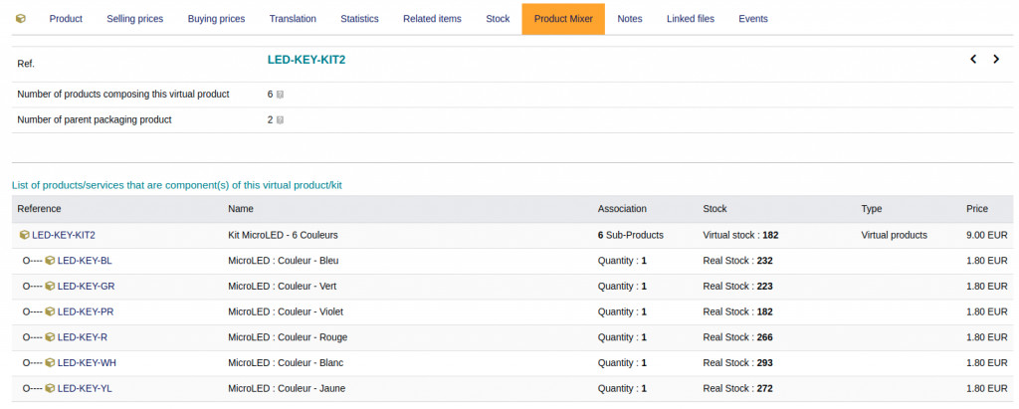Image resolution: width=1019 pixels, height=409 pixels.
Task: Click 'Number of products composing this virtual product'
Action: point(123,95)
